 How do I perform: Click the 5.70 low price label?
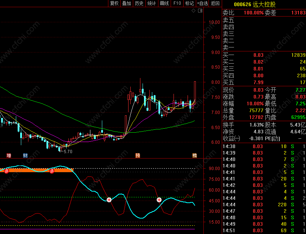pos(68,152)
